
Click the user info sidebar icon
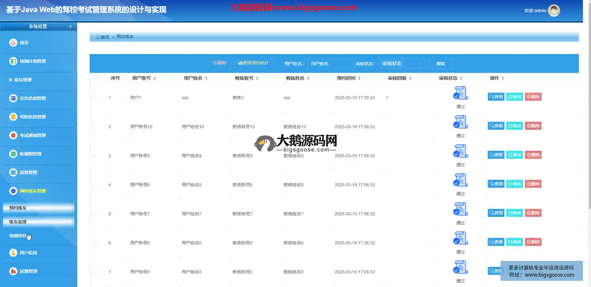click(13, 253)
